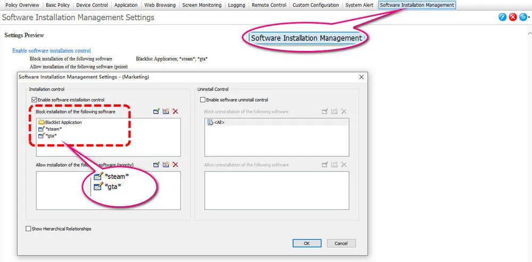Click the import-list icon beside the Block installation header
This screenshot has height=262, width=532.
(165, 111)
